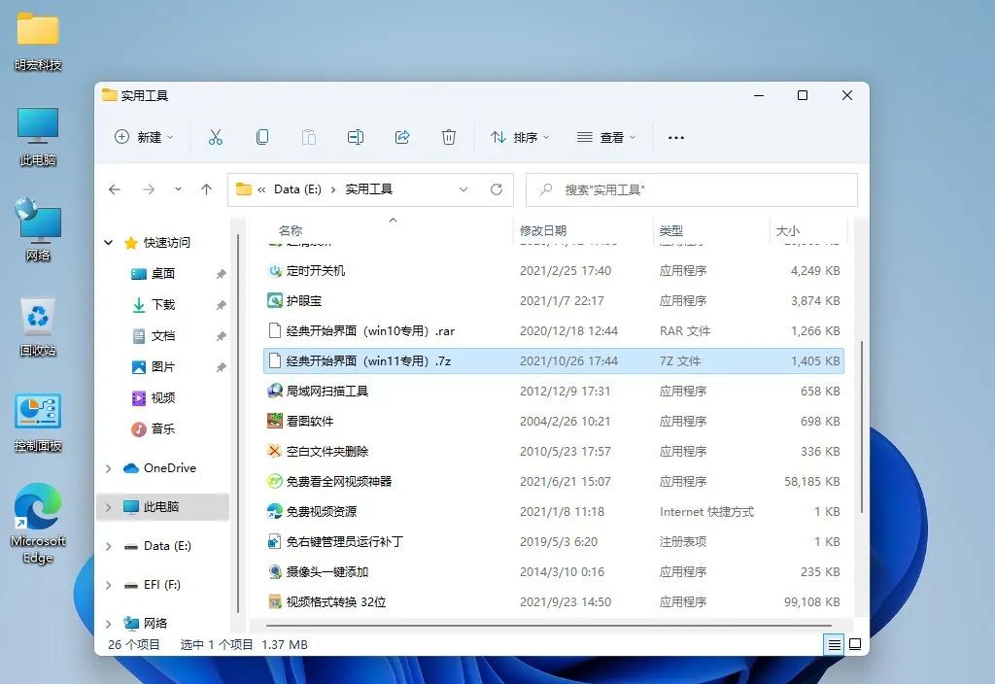
Task: Select Microsoft Edge desktop shortcut
Action: pos(38,524)
